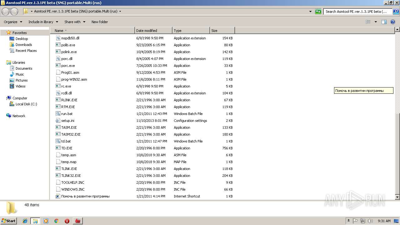Sort by Date modified column header
Image resolution: width=400 pixels, height=225 pixels.
point(153,31)
